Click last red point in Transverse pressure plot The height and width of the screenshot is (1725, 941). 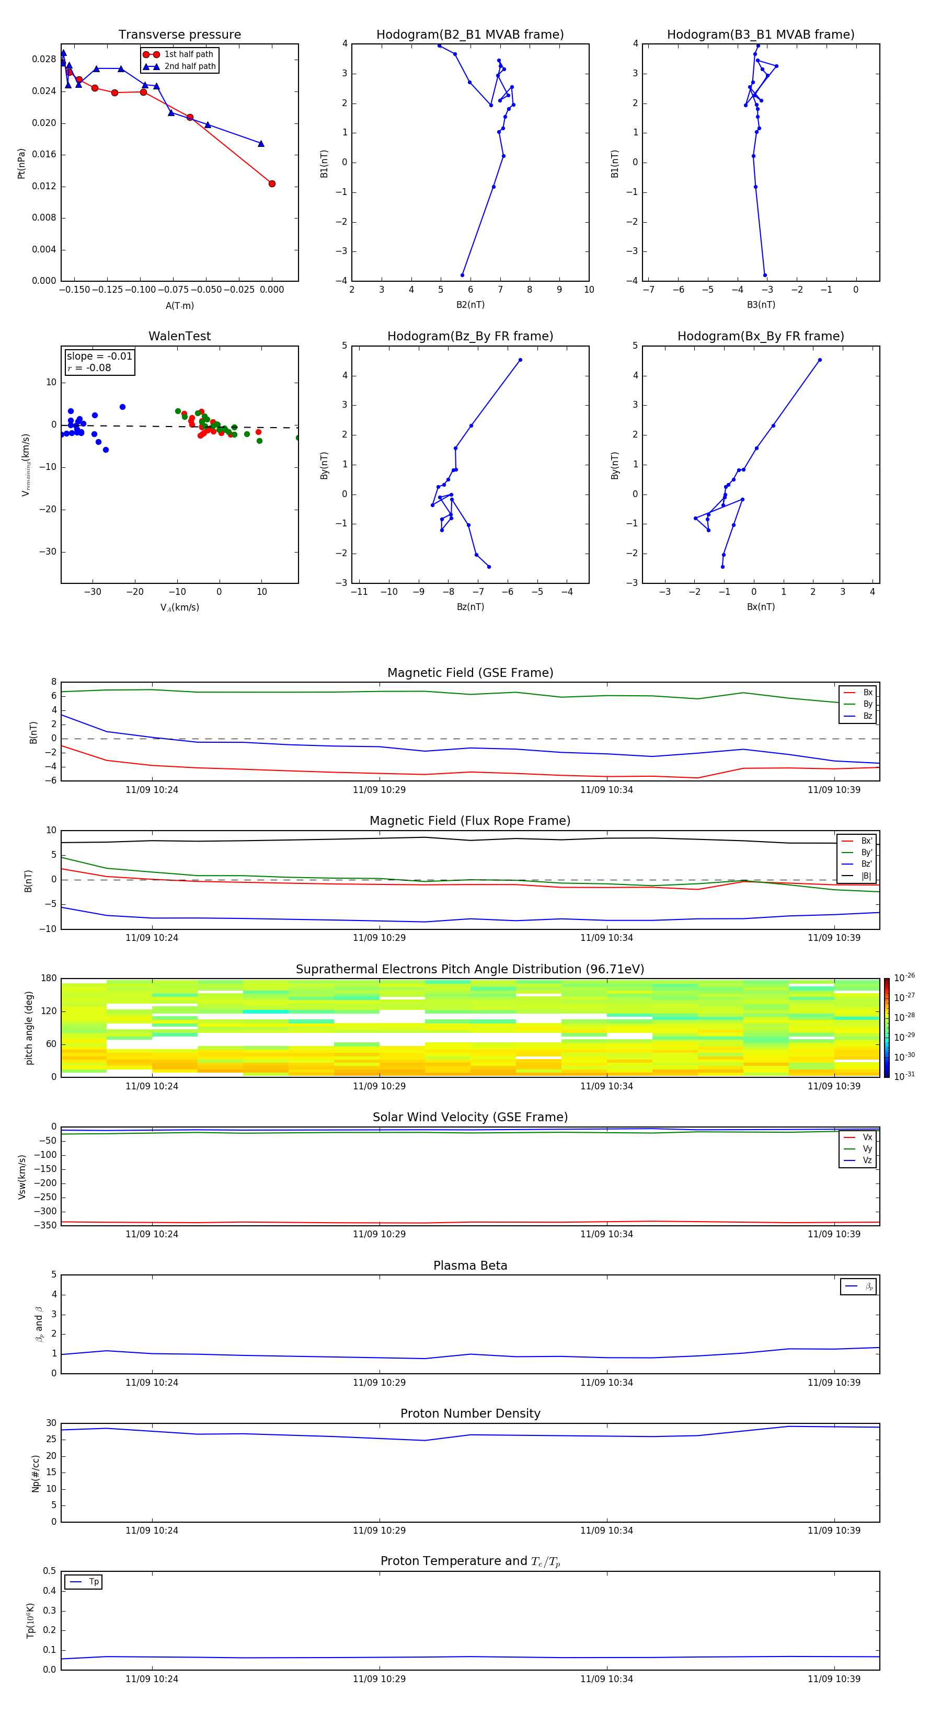point(272,183)
